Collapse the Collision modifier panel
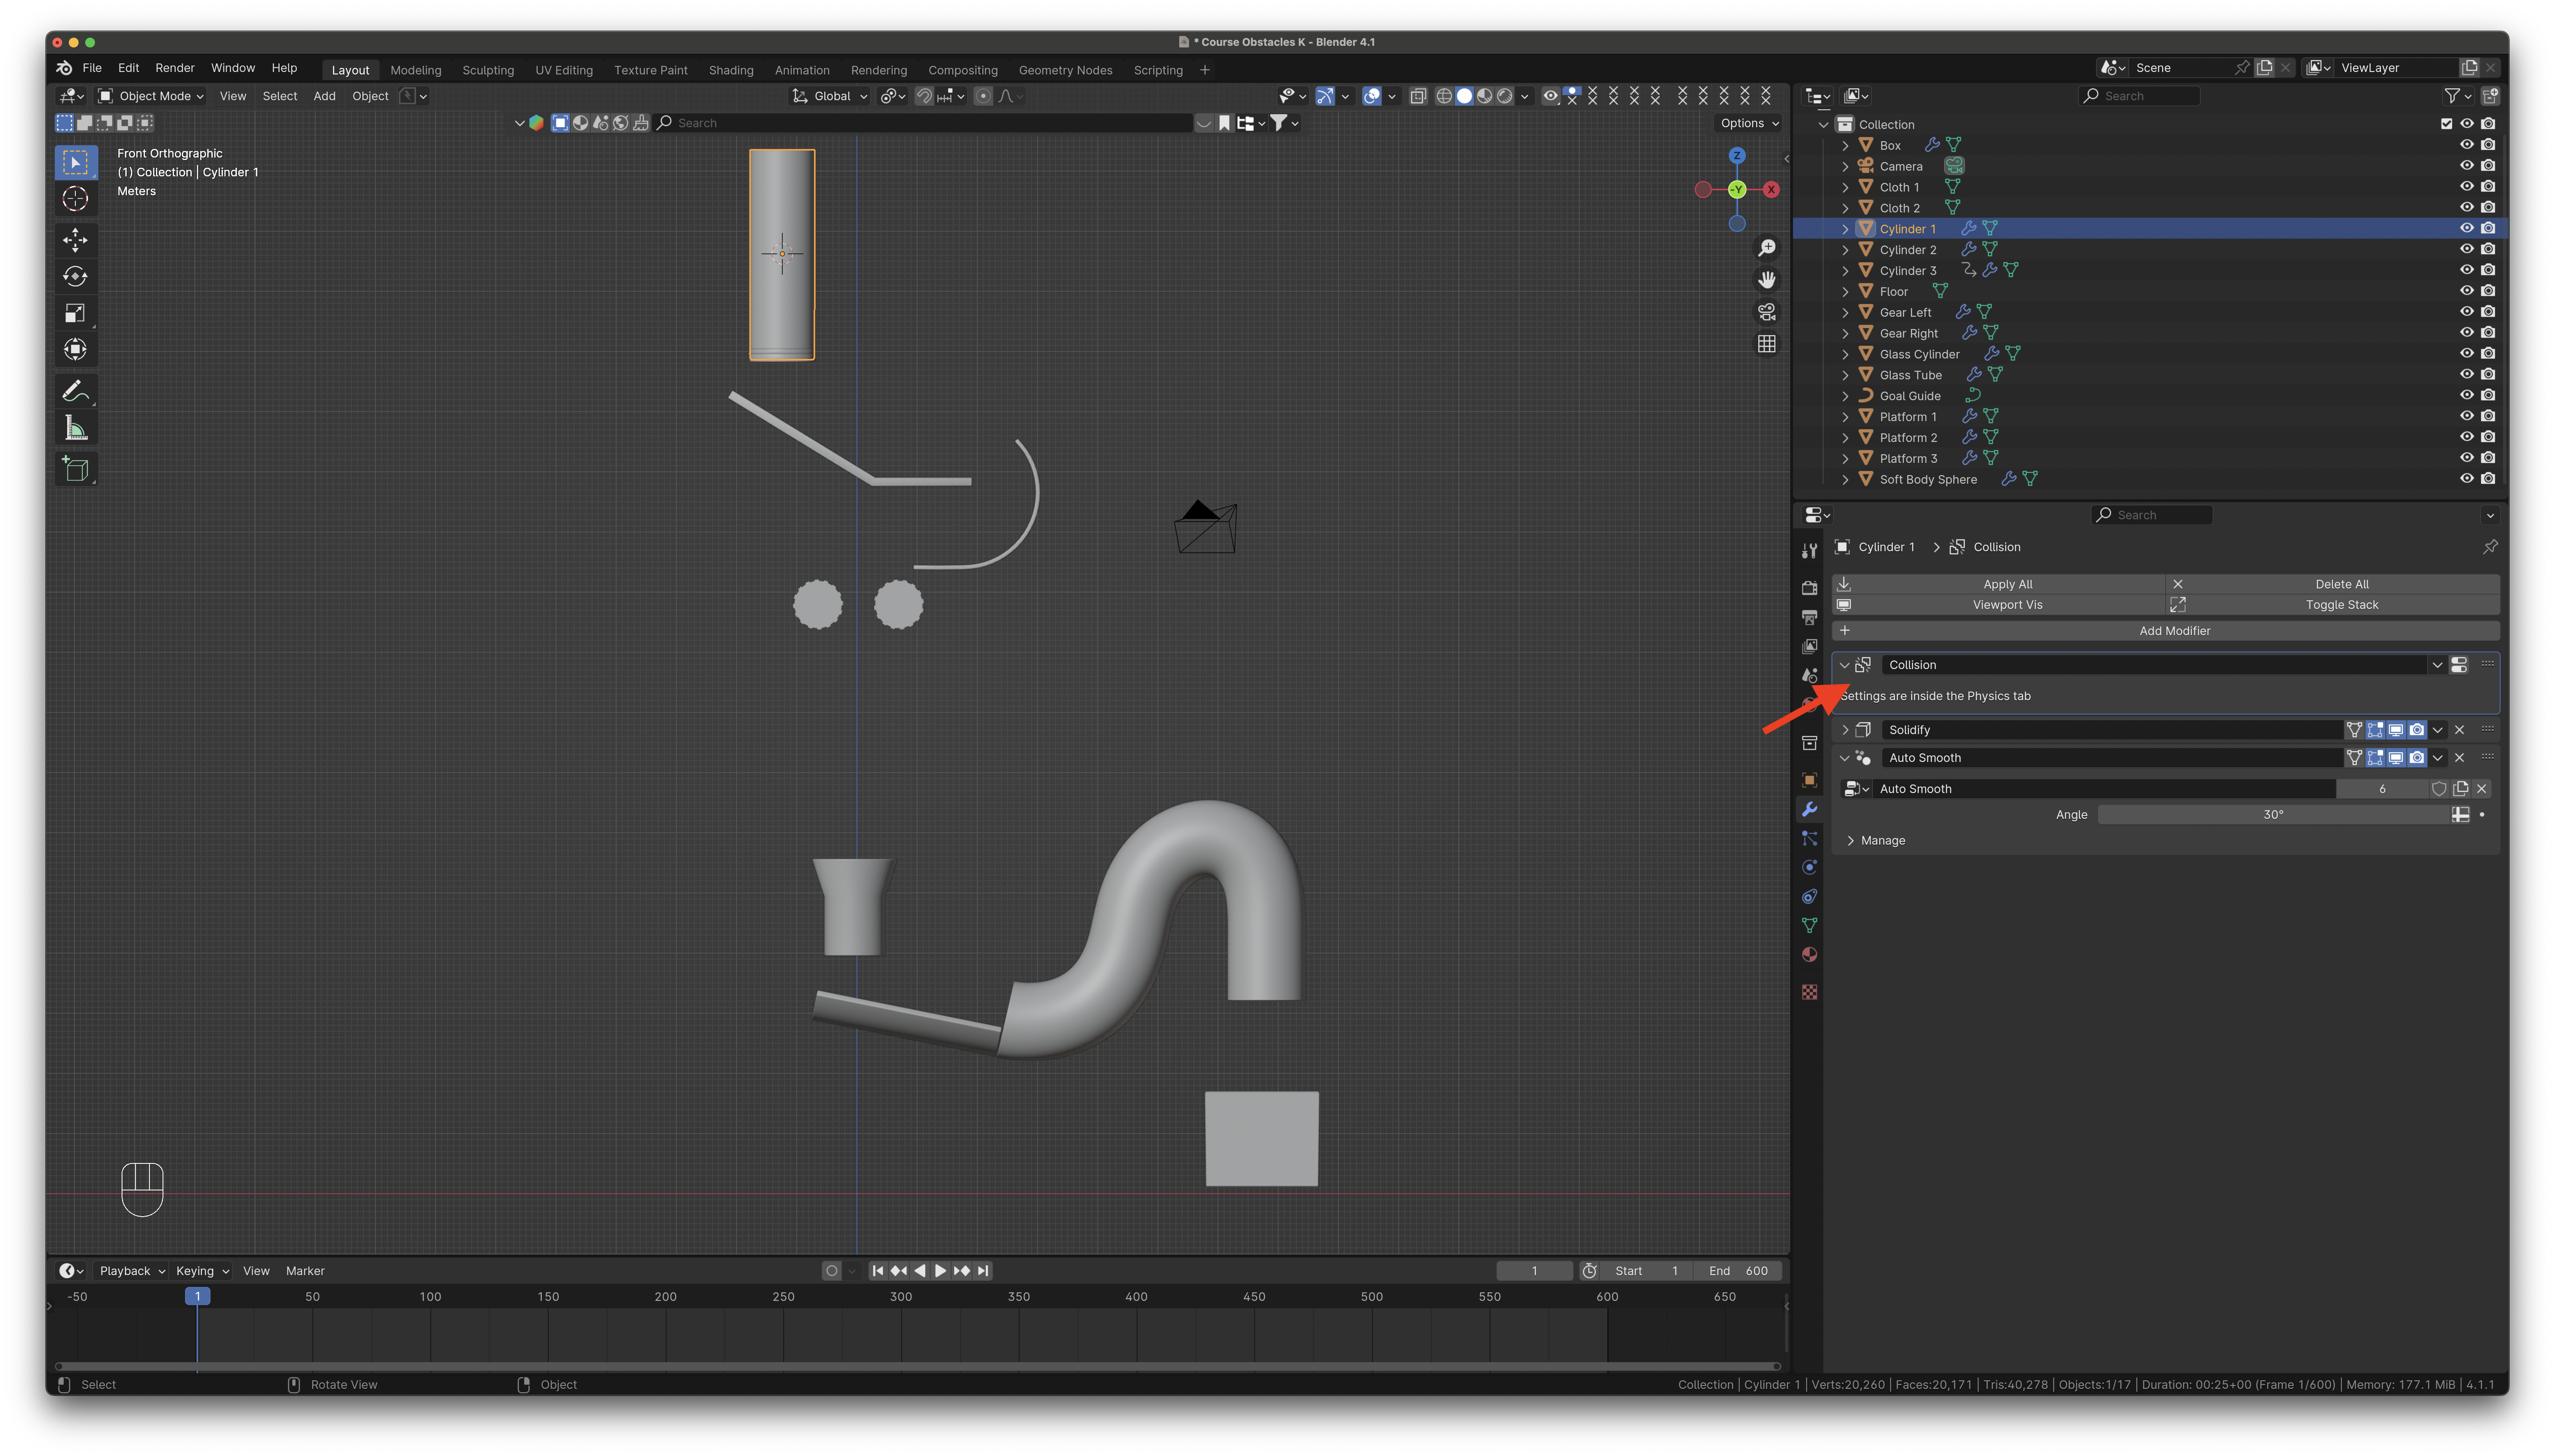 [1845, 665]
